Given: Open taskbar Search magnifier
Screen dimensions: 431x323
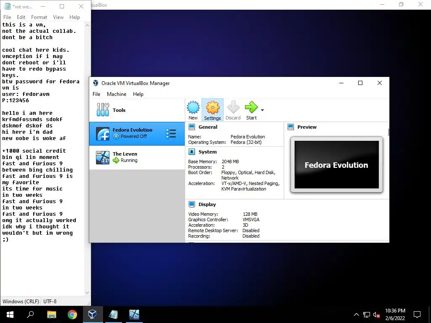Looking at the screenshot, I should click(30, 315).
